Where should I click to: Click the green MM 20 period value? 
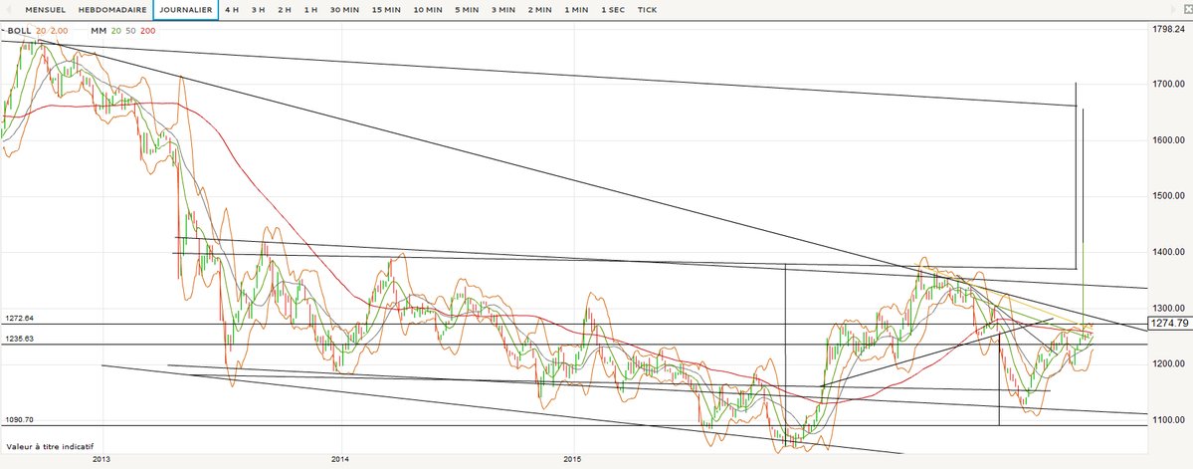(115, 31)
